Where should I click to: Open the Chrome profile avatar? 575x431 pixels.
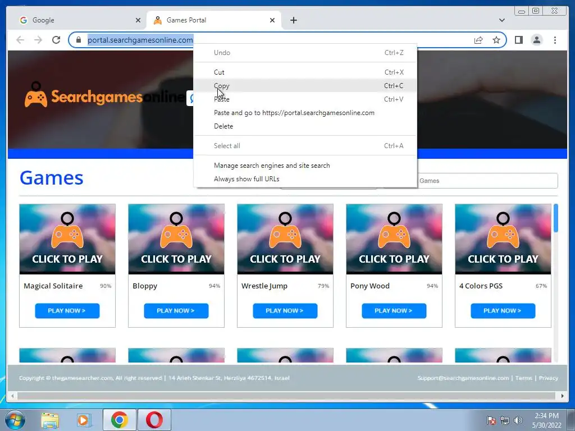pos(536,40)
